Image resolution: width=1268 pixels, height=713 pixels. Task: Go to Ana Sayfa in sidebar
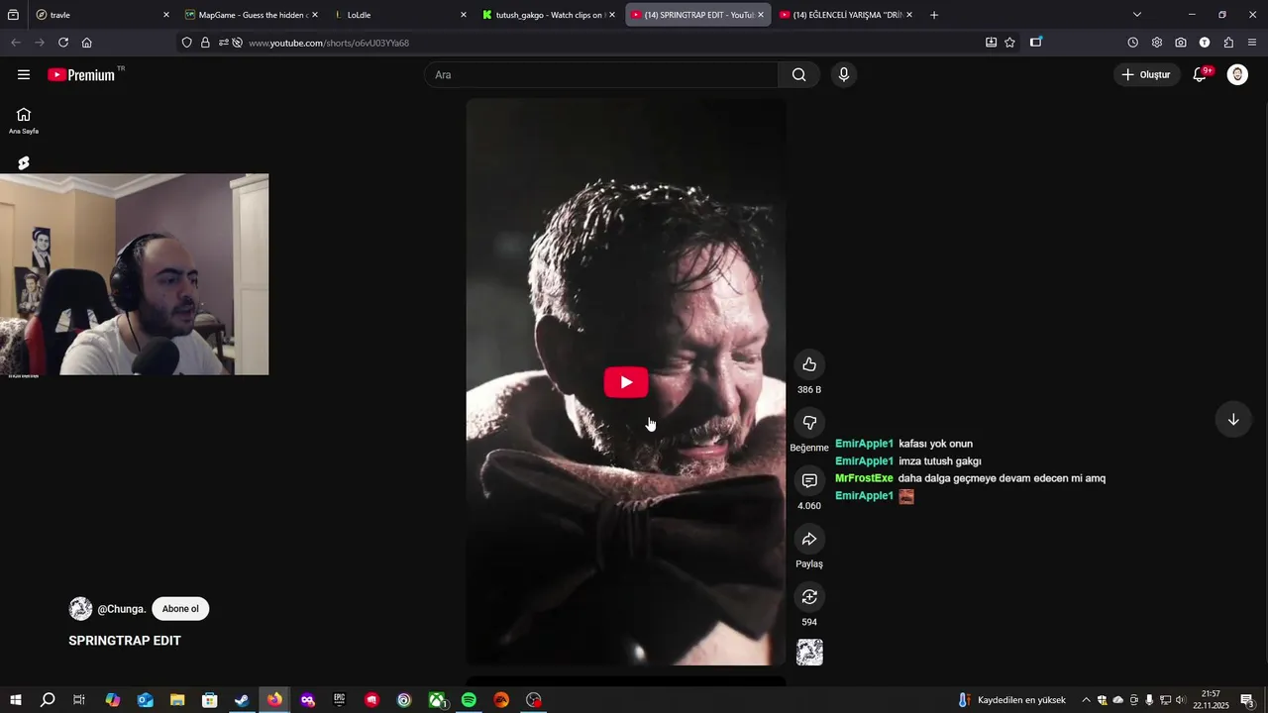point(24,120)
